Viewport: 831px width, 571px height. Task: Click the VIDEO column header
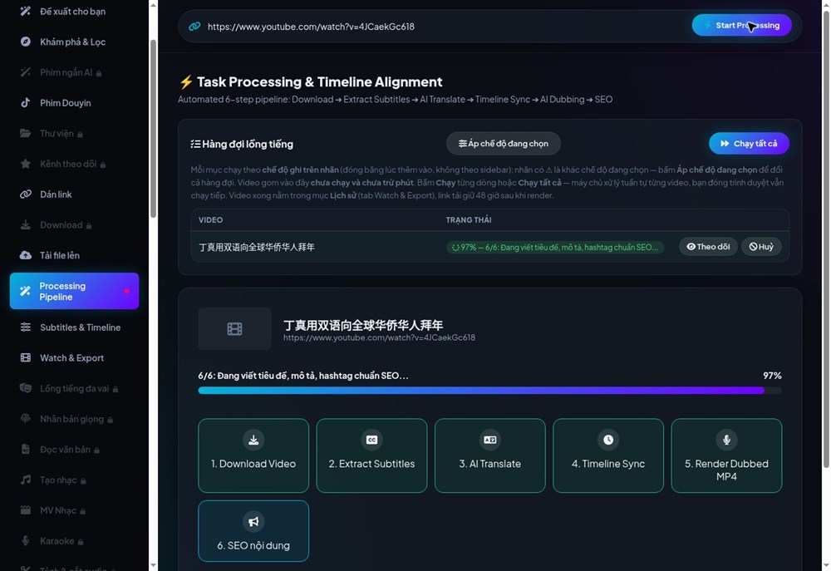(210, 220)
